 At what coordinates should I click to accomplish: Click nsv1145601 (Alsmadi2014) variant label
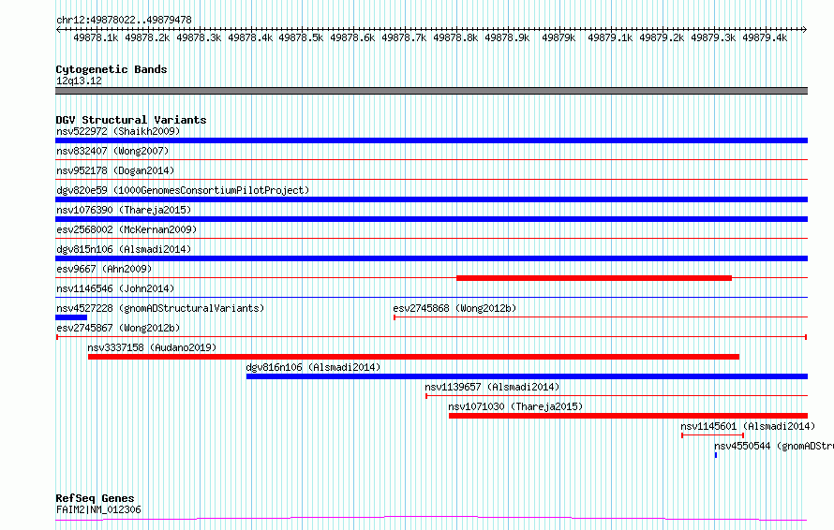[x=748, y=426]
